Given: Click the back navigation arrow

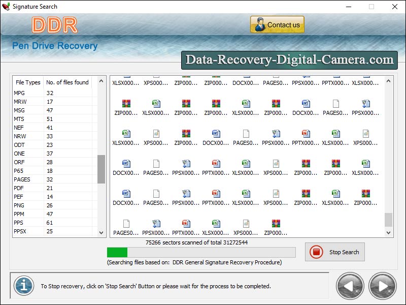Looking at the screenshot, I should click(x=350, y=286).
